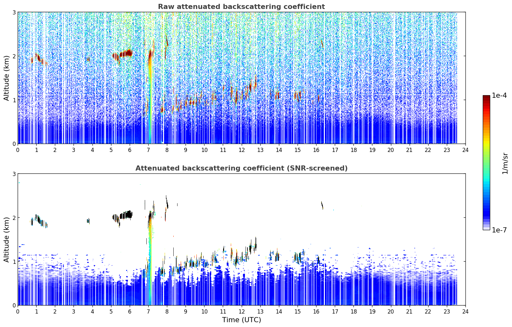Click the blue lower section of colorbar

[486, 205]
